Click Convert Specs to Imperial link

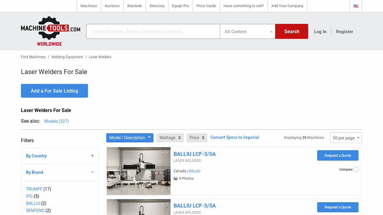tap(235, 138)
